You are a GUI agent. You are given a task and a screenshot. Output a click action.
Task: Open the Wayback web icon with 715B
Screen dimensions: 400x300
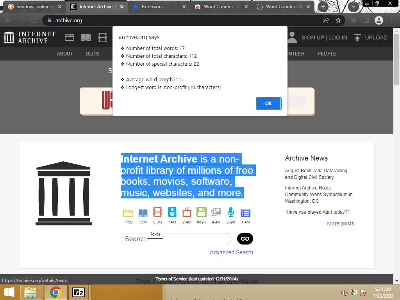pos(128,213)
